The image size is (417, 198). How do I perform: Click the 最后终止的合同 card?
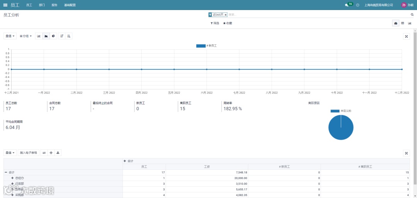[112, 106]
